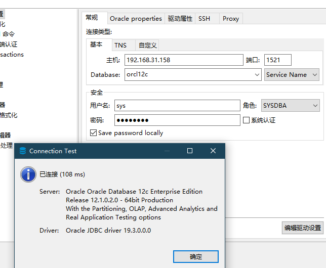Select the 自定义 connection type tab
This screenshot has height=268, width=326.
147,45
